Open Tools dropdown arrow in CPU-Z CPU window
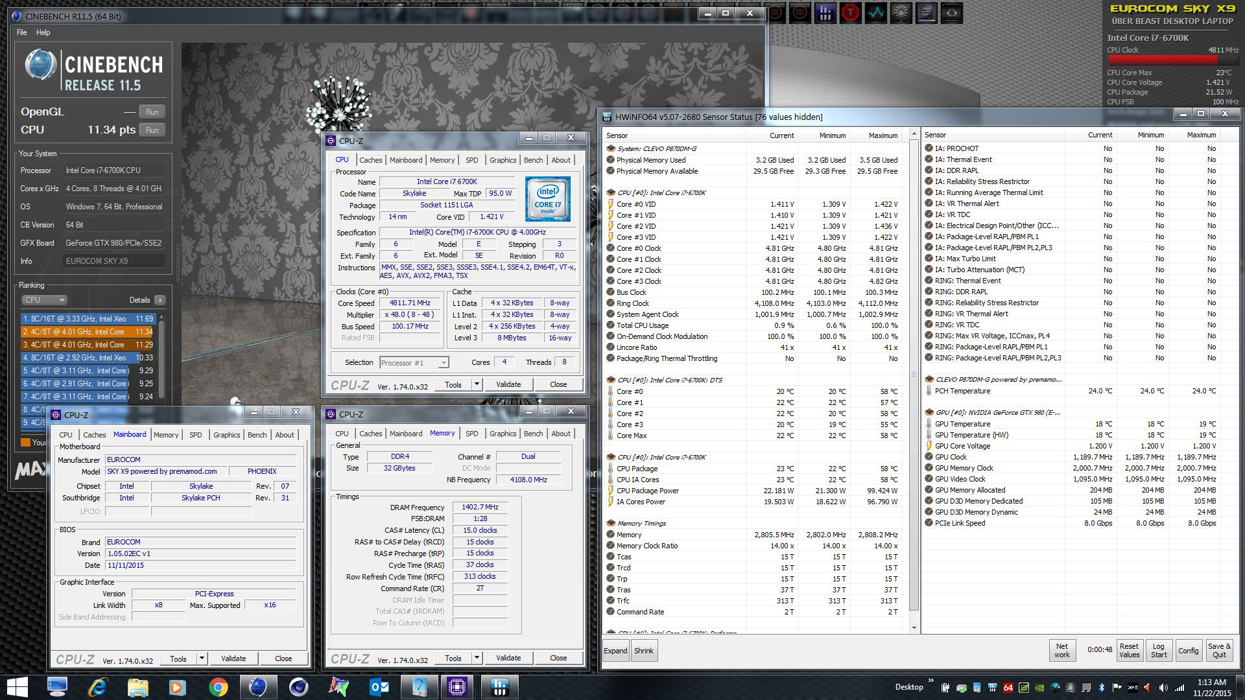The image size is (1245, 700). point(477,384)
